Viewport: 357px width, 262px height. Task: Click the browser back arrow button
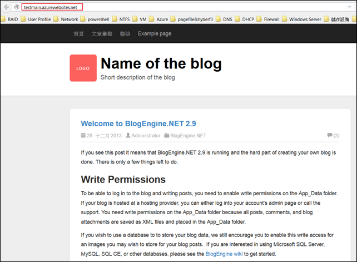click(7, 7)
